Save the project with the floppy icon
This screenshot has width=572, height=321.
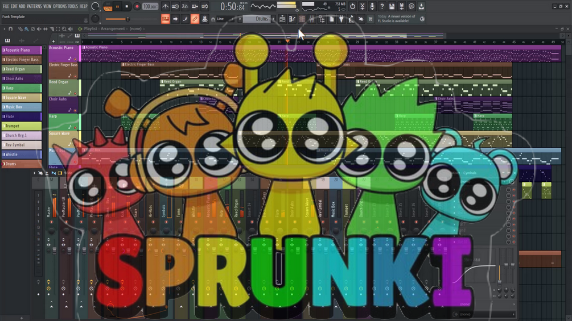pyautogui.click(x=392, y=7)
